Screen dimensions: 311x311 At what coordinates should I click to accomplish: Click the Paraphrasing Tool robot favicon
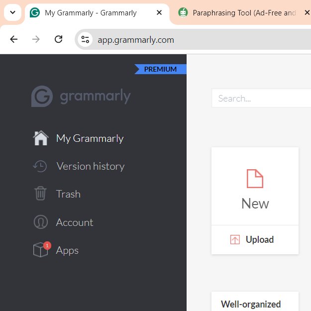[183, 12]
